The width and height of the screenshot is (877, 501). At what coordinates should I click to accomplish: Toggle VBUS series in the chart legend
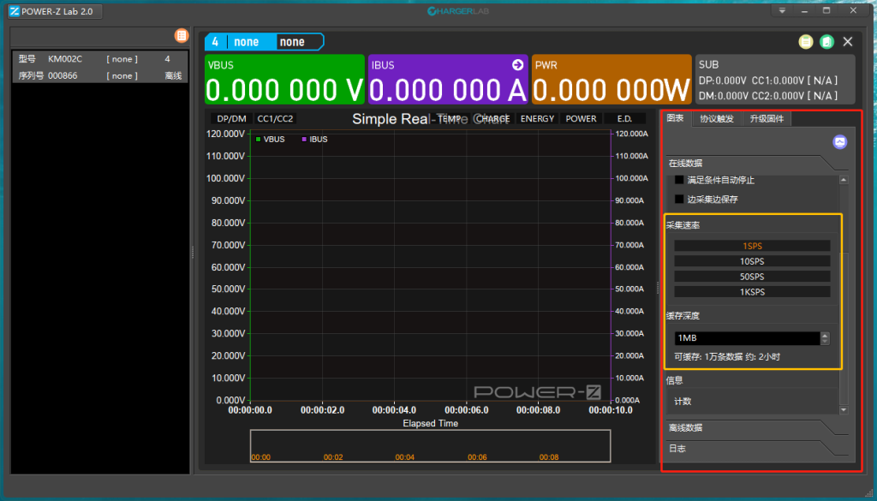(270, 140)
